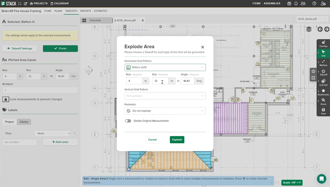Viewport: 330px width, 187px height.
Task: Click the Briarcliff Fire House Framing project name
Action: [21, 11]
